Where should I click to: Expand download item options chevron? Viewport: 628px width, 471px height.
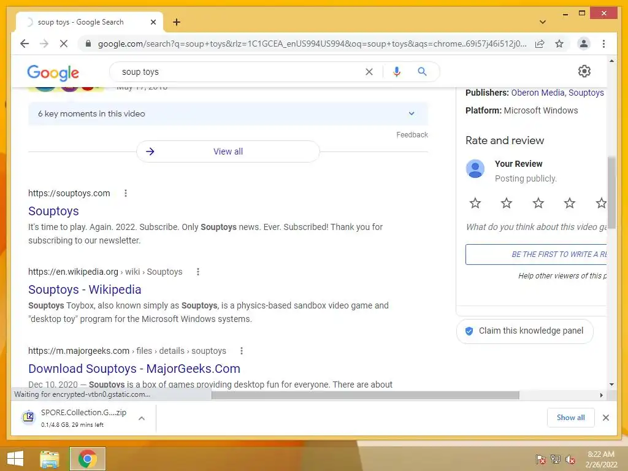pyautogui.click(x=142, y=418)
